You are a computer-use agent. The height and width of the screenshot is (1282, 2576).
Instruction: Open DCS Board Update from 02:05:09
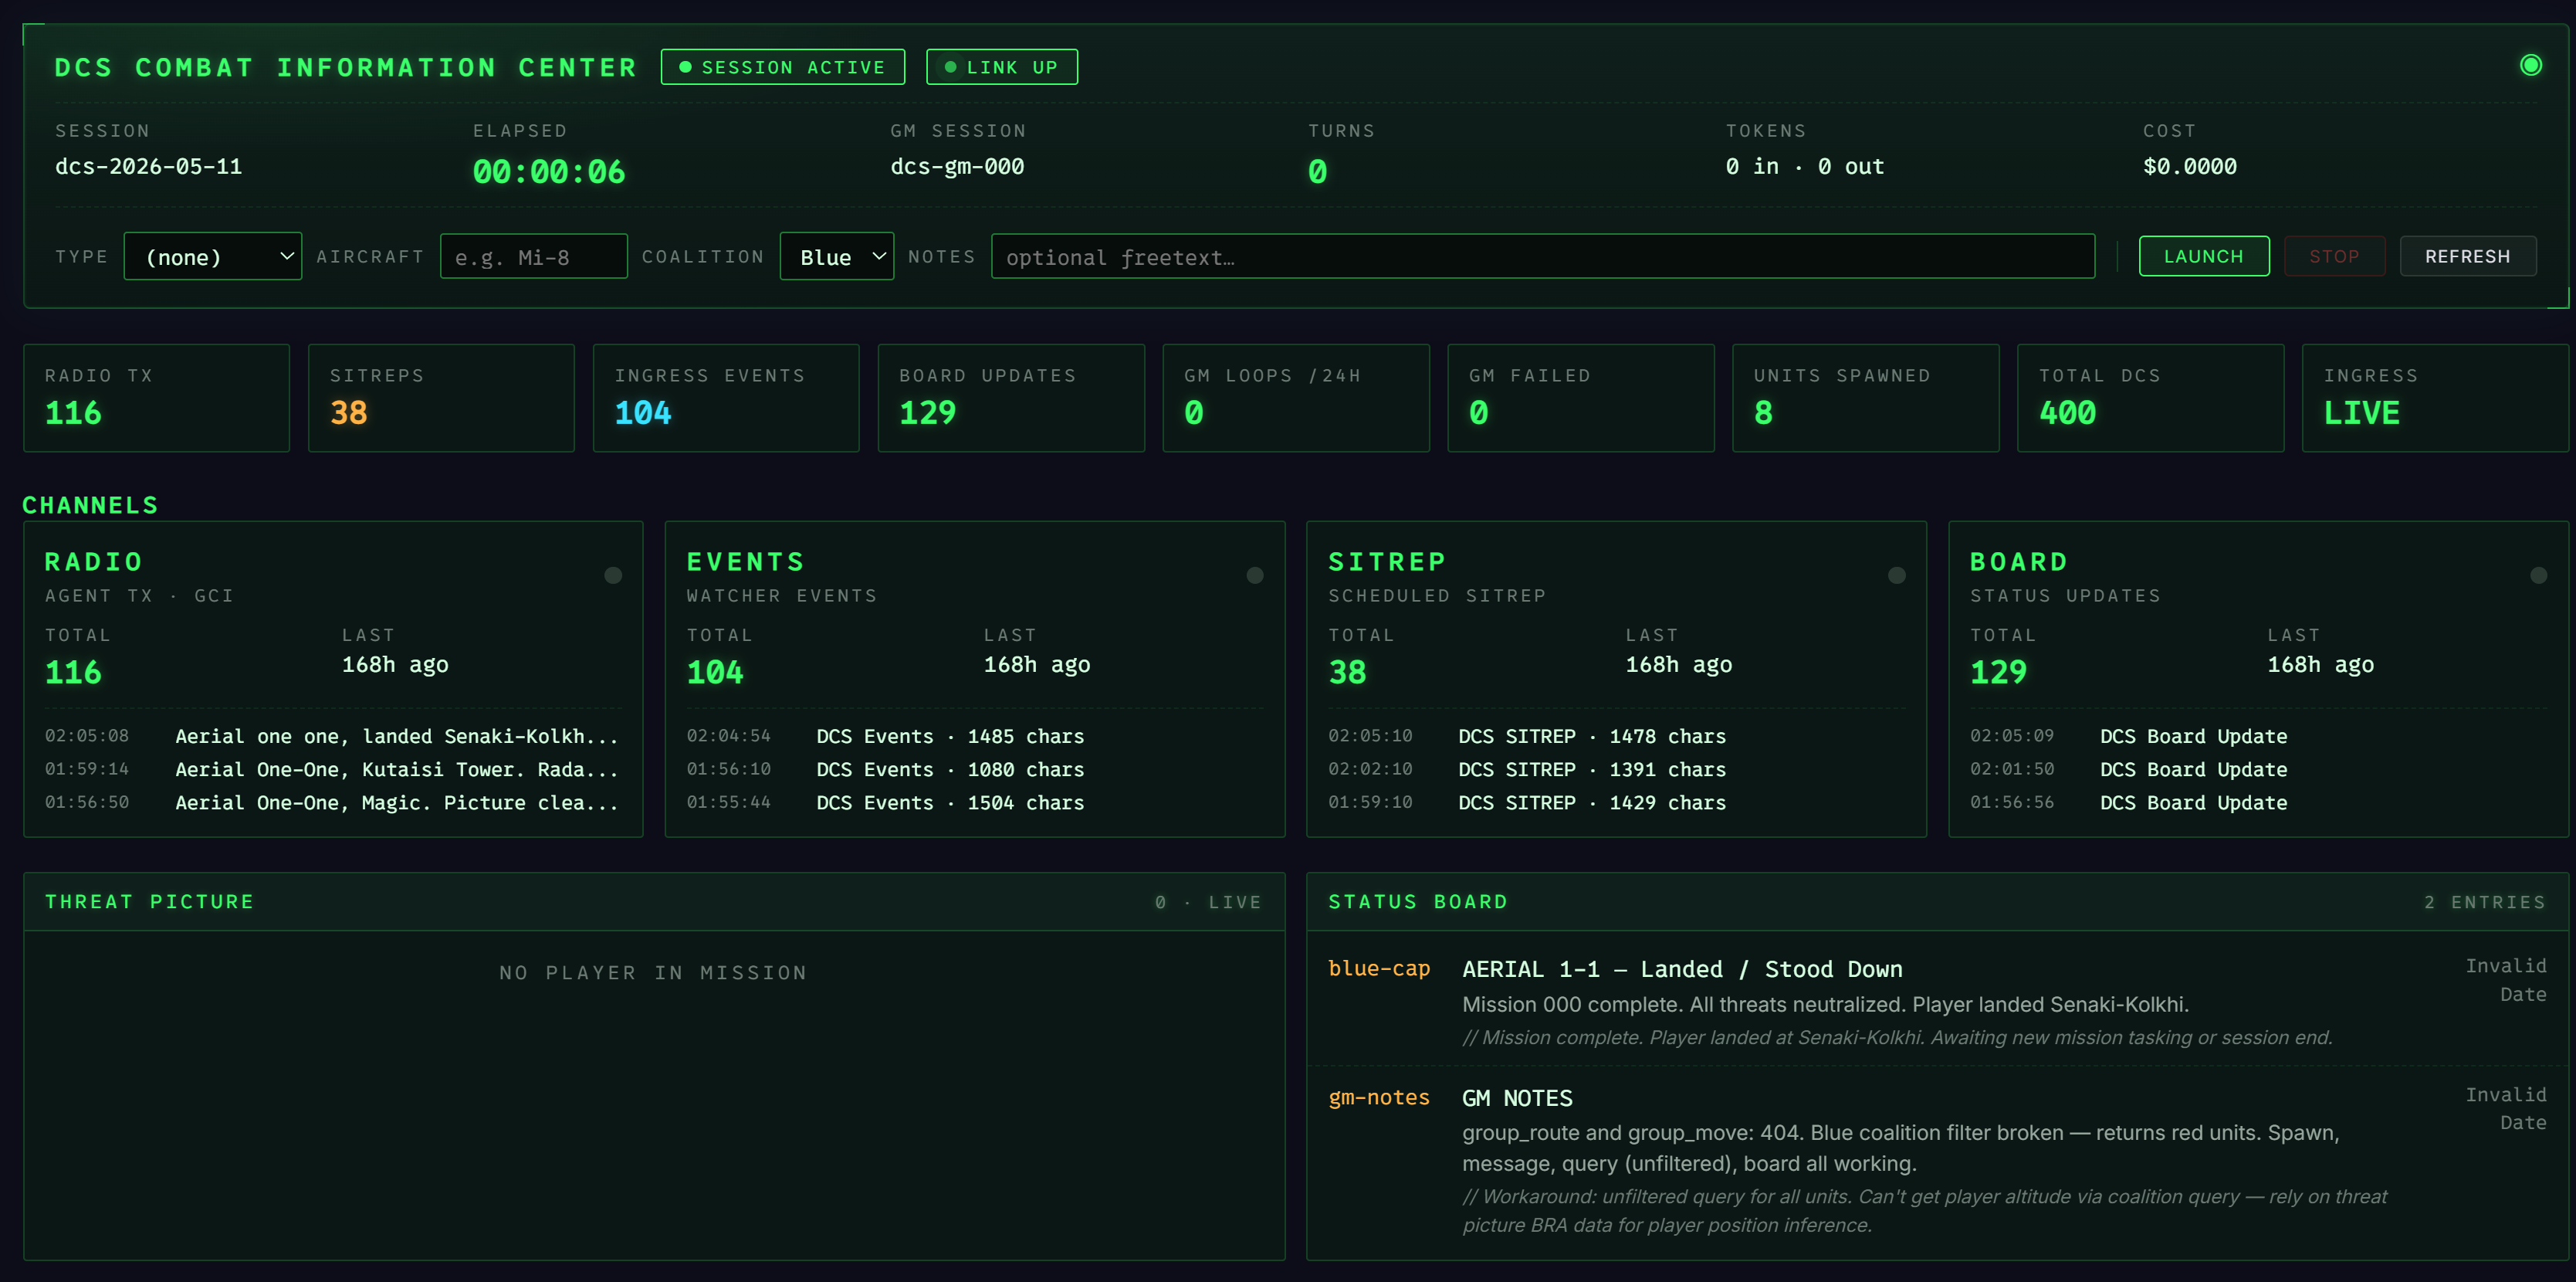[x=2258, y=737]
